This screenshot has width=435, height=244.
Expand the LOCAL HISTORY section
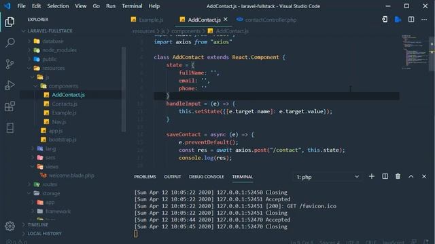point(44,233)
